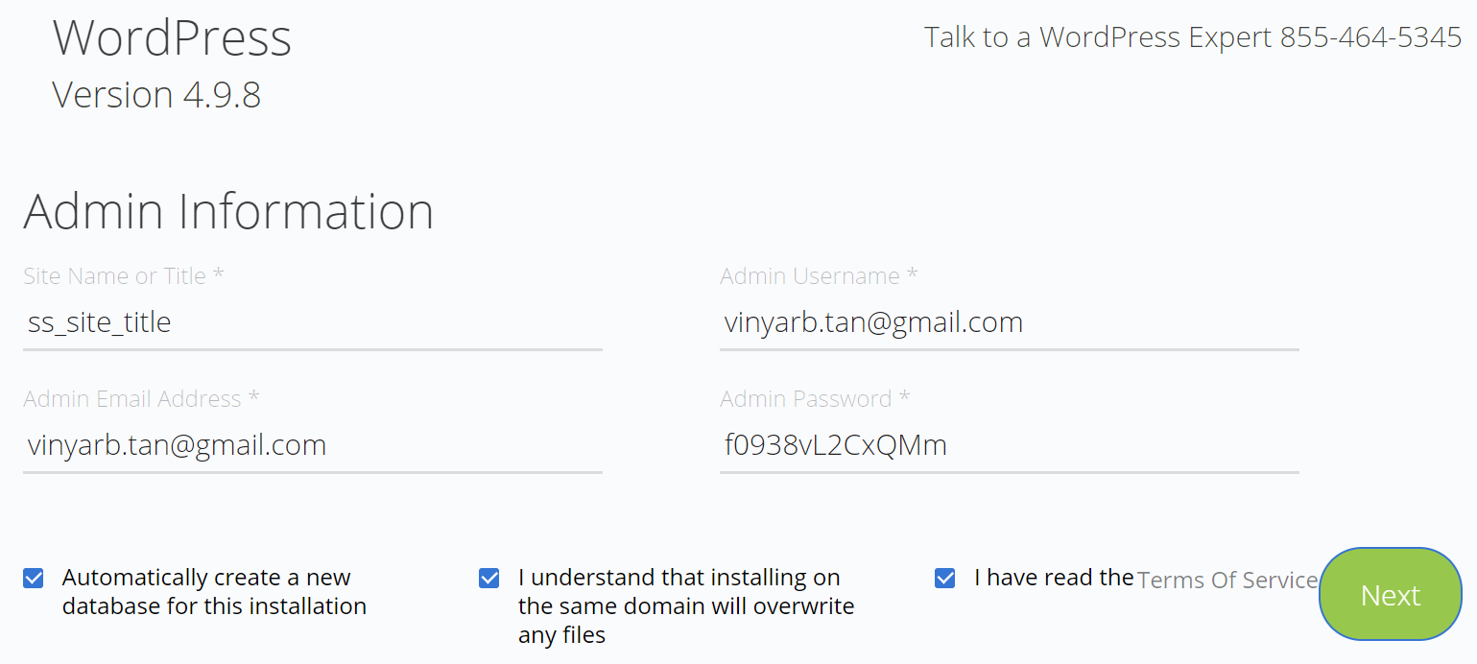The image size is (1477, 664).
Task: Click the 'Site Name or Title *' label
Action: pos(124,276)
